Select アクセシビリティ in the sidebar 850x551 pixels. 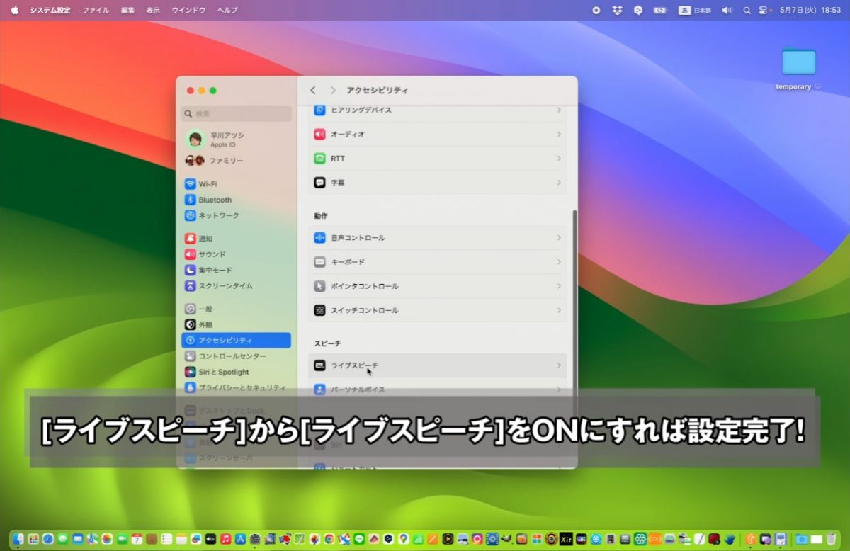[236, 341]
